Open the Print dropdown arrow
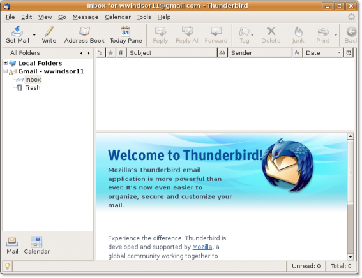 pos(336,35)
